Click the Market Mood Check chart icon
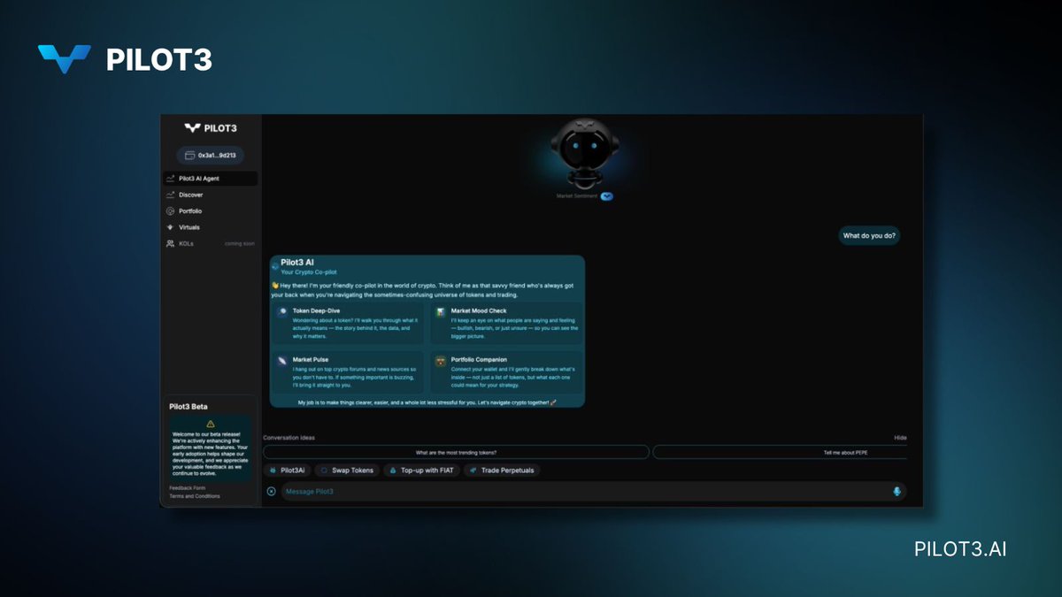This screenshot has width=1062, height=597. (x=440, y=312)
